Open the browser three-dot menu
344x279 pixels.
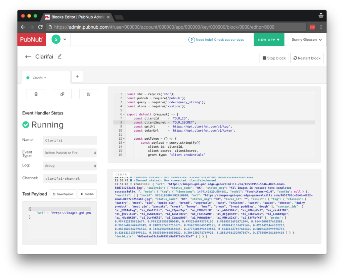[321, 27]
